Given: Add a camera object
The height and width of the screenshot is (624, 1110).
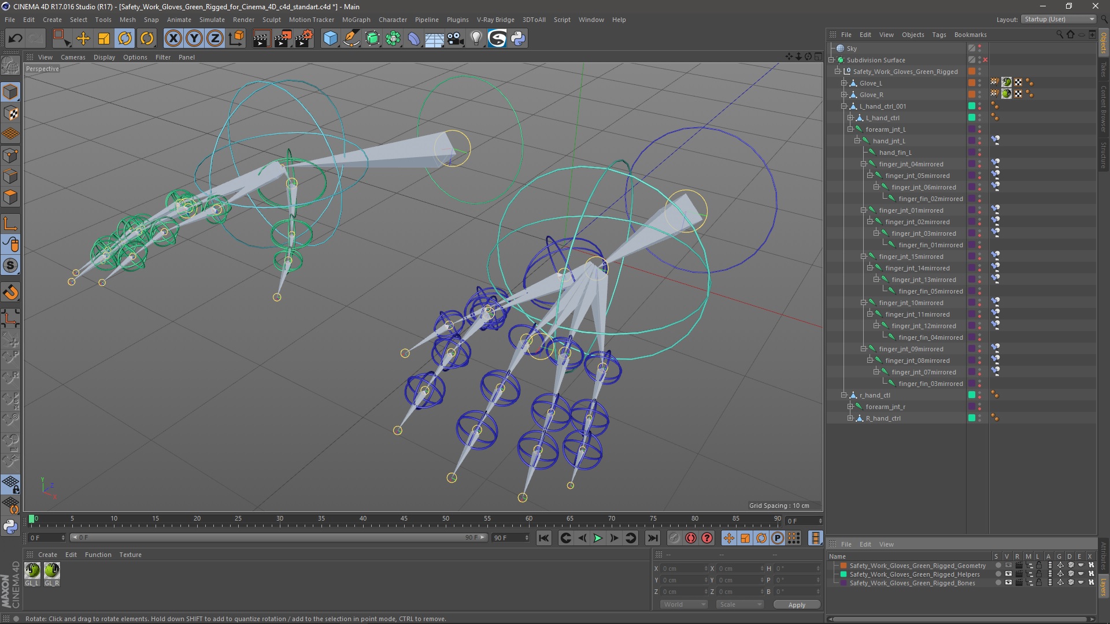Looking at the screenshot, I should tap(456, 39).
